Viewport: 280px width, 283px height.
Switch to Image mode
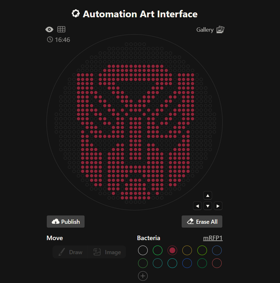tap(107, 252)
